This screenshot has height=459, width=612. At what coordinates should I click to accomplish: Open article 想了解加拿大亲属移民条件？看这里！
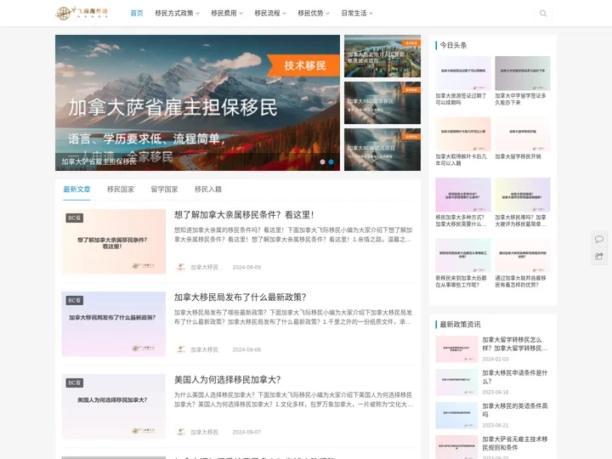pos(244,215)
